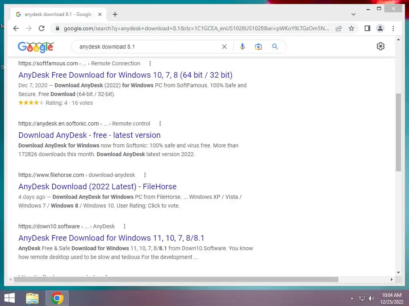409x306 pixels.
Task: Click the scroll up arrow
Action: 398,39
